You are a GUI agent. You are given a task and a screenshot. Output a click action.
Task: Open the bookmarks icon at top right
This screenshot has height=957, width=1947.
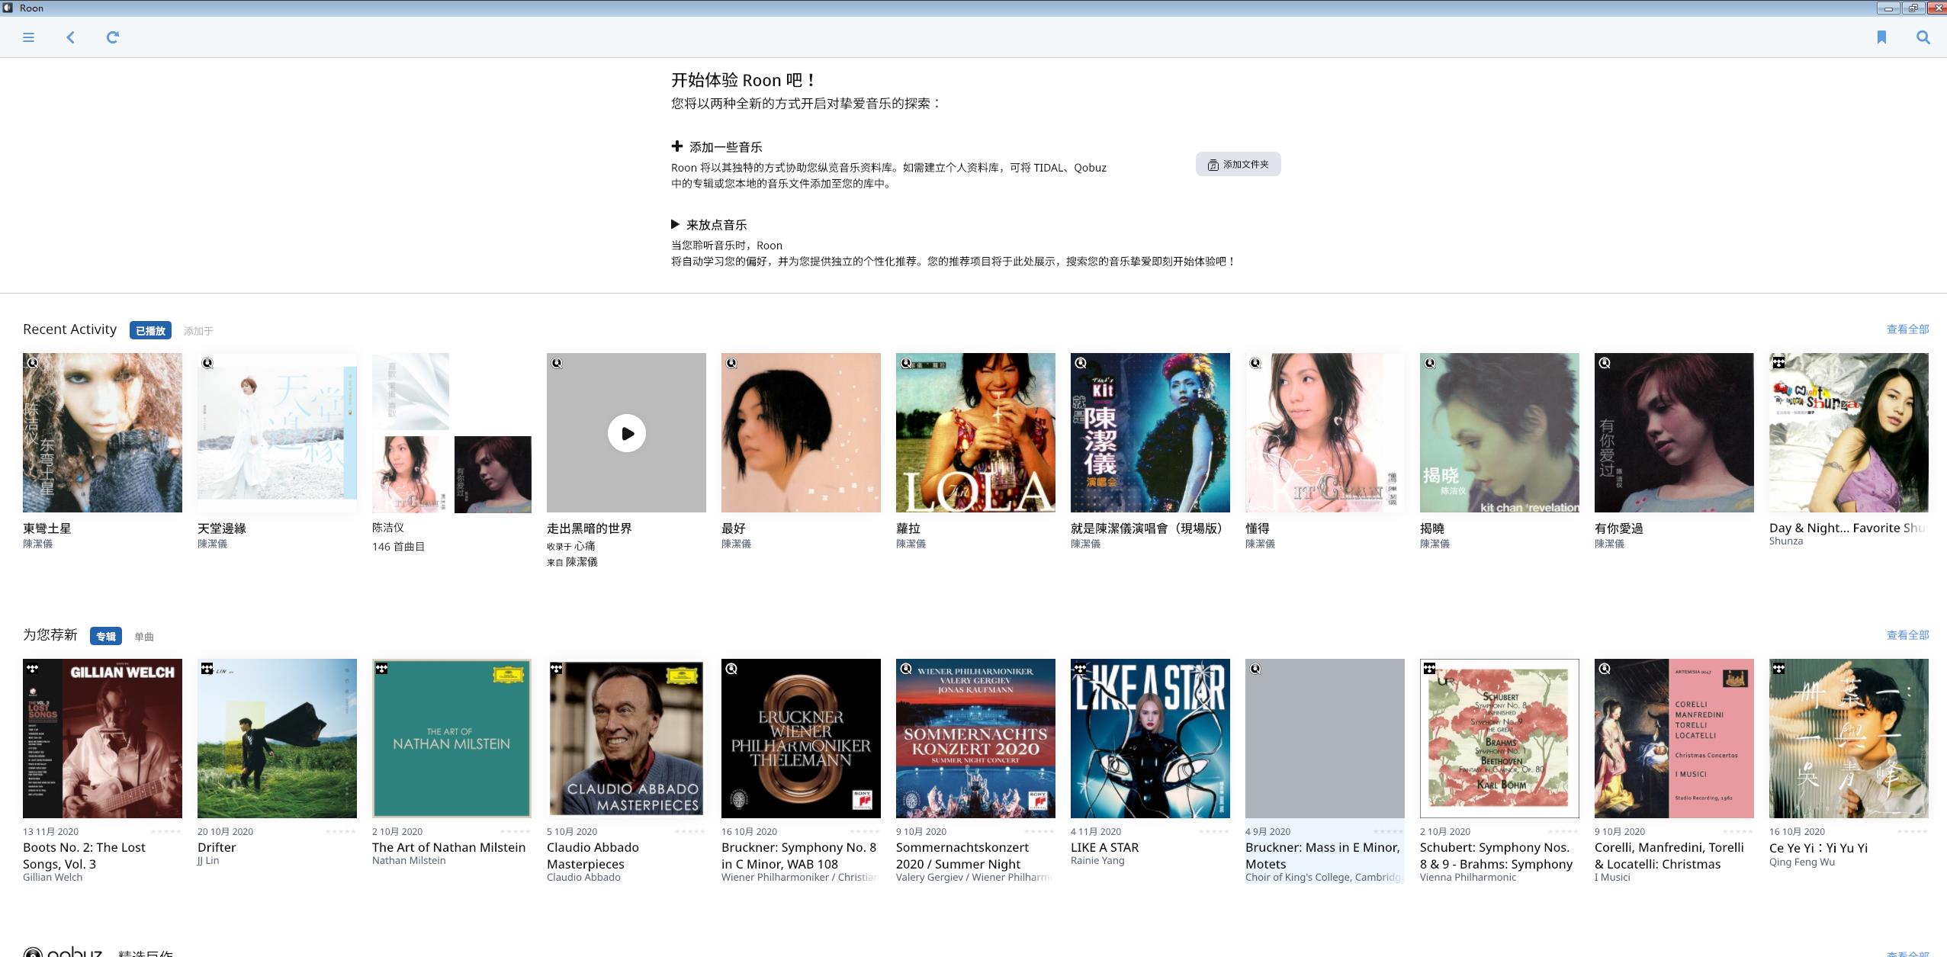[x=1881, y=37]
